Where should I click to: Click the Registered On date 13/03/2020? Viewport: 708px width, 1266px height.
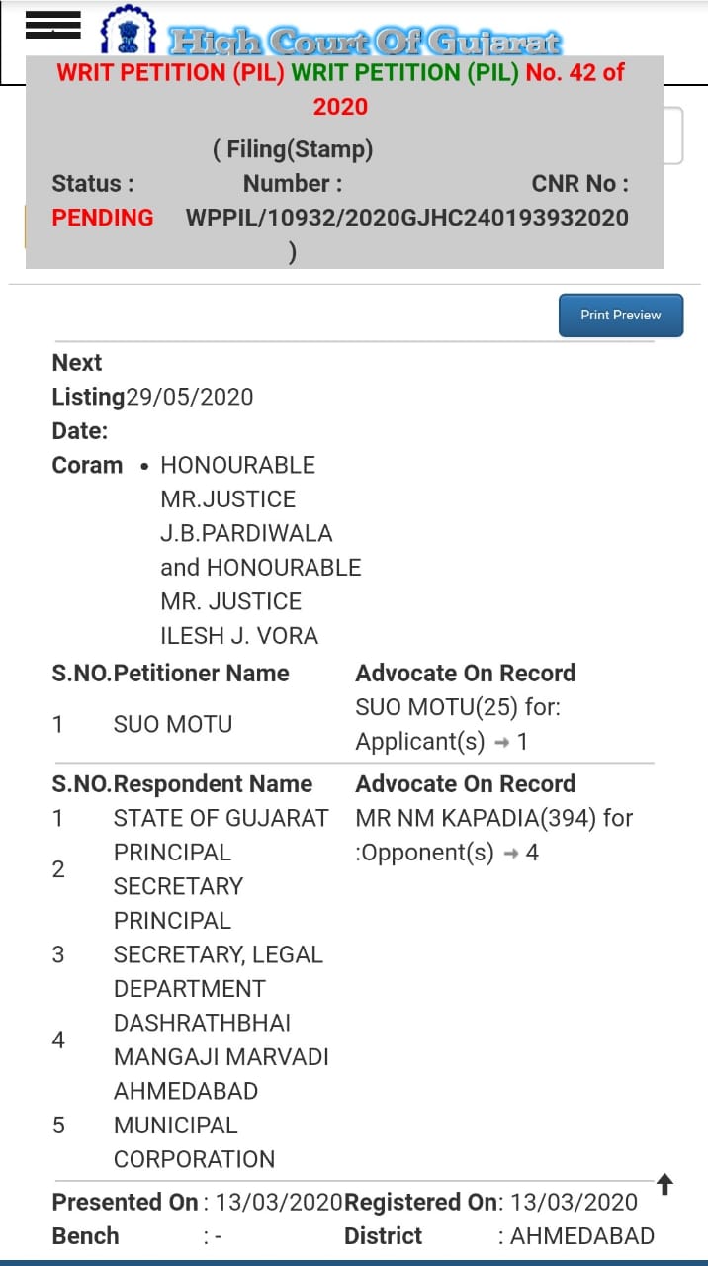coord(575,1202)
